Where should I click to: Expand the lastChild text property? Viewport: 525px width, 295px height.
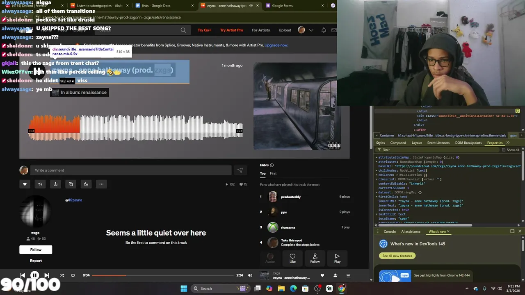(x=377, y=214)
